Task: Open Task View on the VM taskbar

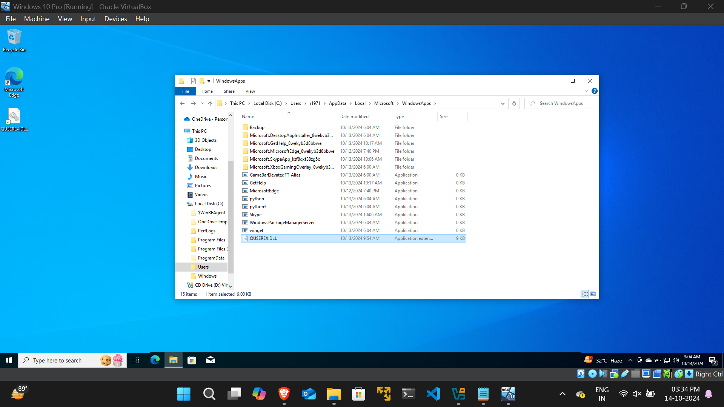Action: pyautogui.click(x=136, y=360)
